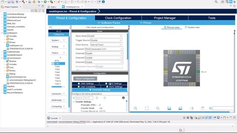Open the Channel2 dropdown
This screenshot has height=133, width=237.
point(104,53)
